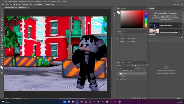Open the Файл menu

click(x=6, y=1)
